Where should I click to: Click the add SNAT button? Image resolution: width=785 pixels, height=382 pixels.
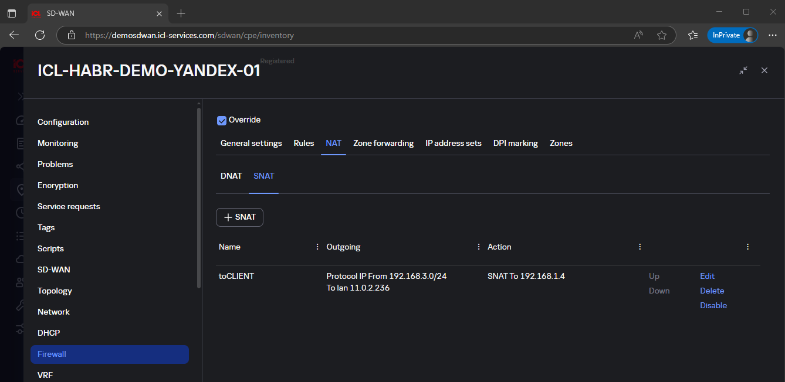[x=239, y=217]
